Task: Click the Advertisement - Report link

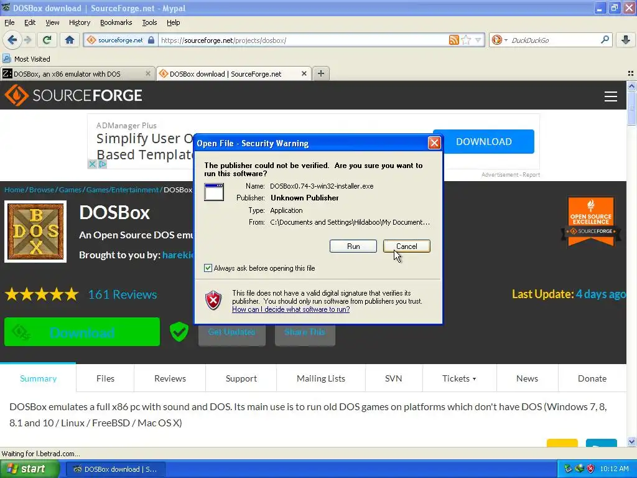Action: tap(510, 175)
